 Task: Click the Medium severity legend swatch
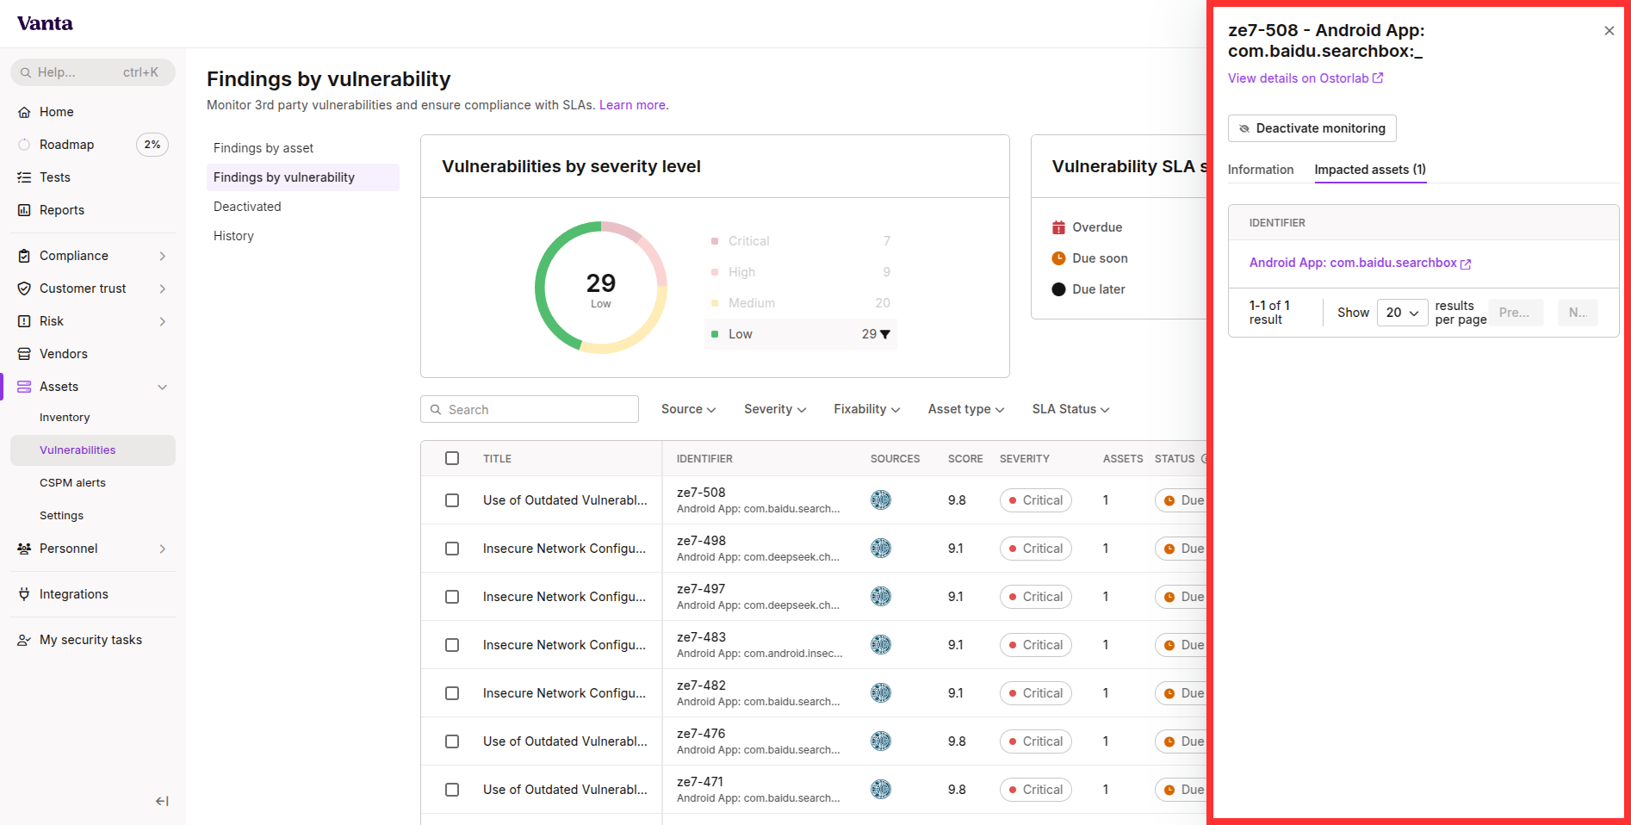pyautogui.click(x=715, y=303)
